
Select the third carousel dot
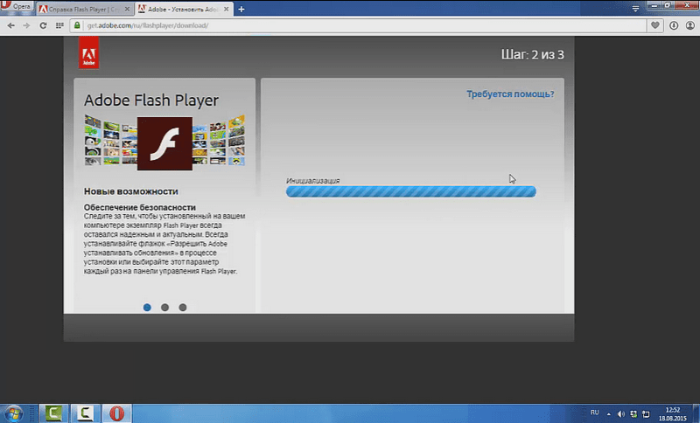coord(183,307)
